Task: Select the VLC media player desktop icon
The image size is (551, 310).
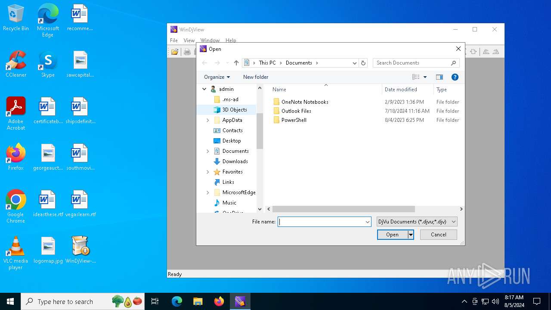Action: pyautogui.click(x=16, y=253)
